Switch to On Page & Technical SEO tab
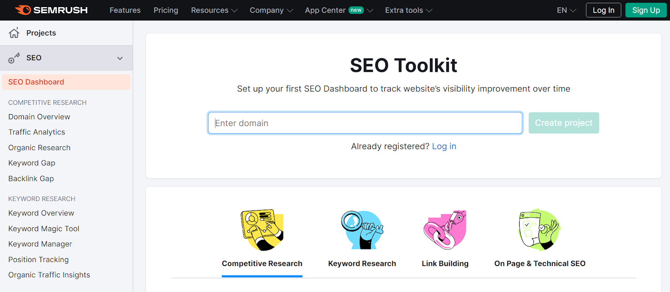670x292 pixels. point(540,264)
